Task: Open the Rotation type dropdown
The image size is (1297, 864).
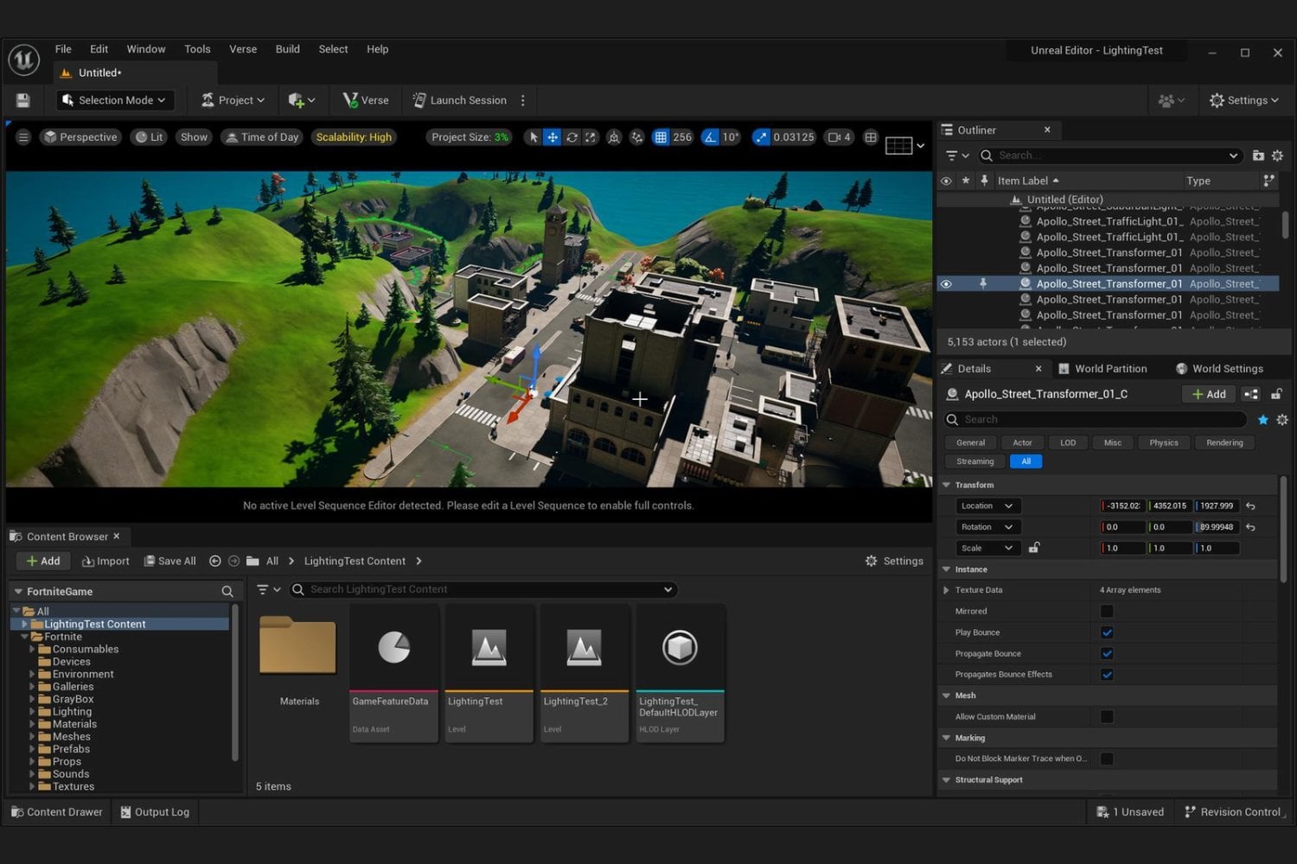Action: [x=987, y=527]
